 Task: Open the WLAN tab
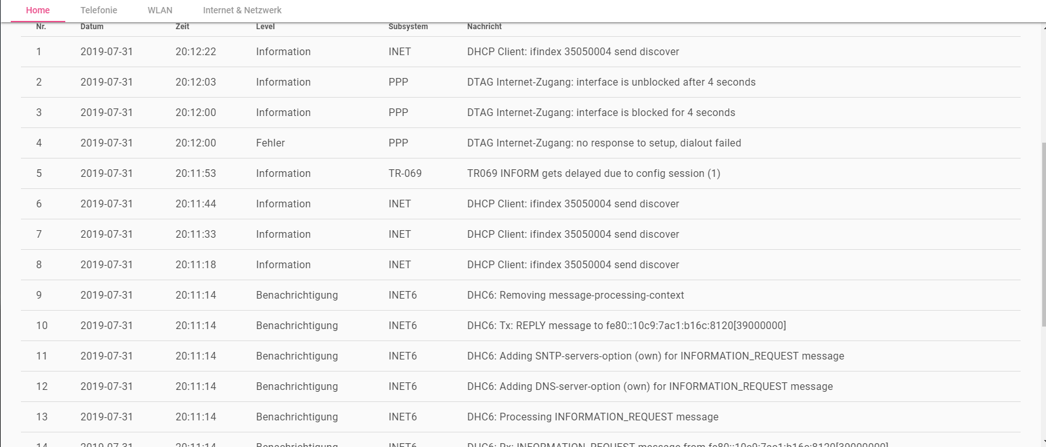(160, 10)
